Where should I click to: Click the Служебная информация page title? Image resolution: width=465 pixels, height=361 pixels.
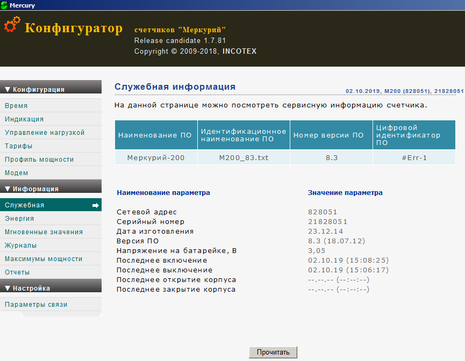[x=175, y=86]
